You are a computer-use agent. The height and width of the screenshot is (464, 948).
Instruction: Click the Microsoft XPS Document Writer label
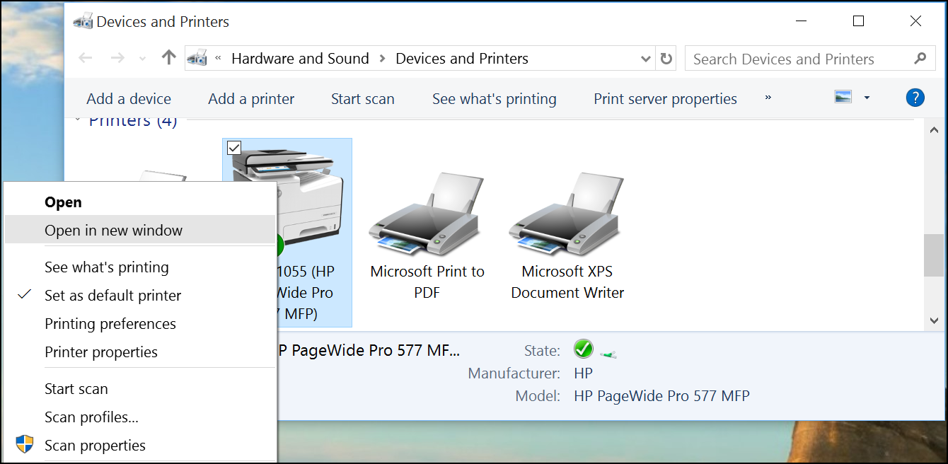[567, 282]
